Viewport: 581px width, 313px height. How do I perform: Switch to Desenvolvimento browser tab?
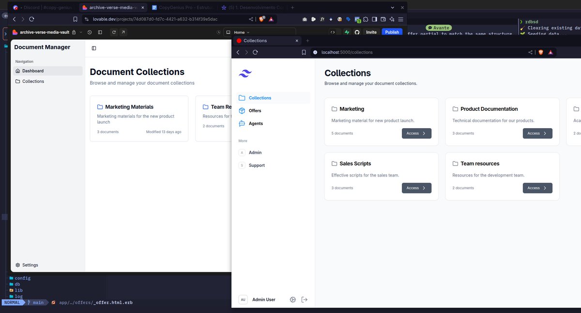click(x=252, y=8)
